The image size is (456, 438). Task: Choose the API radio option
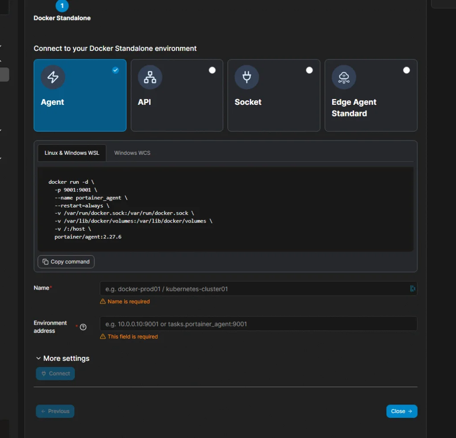click(212, 70)
